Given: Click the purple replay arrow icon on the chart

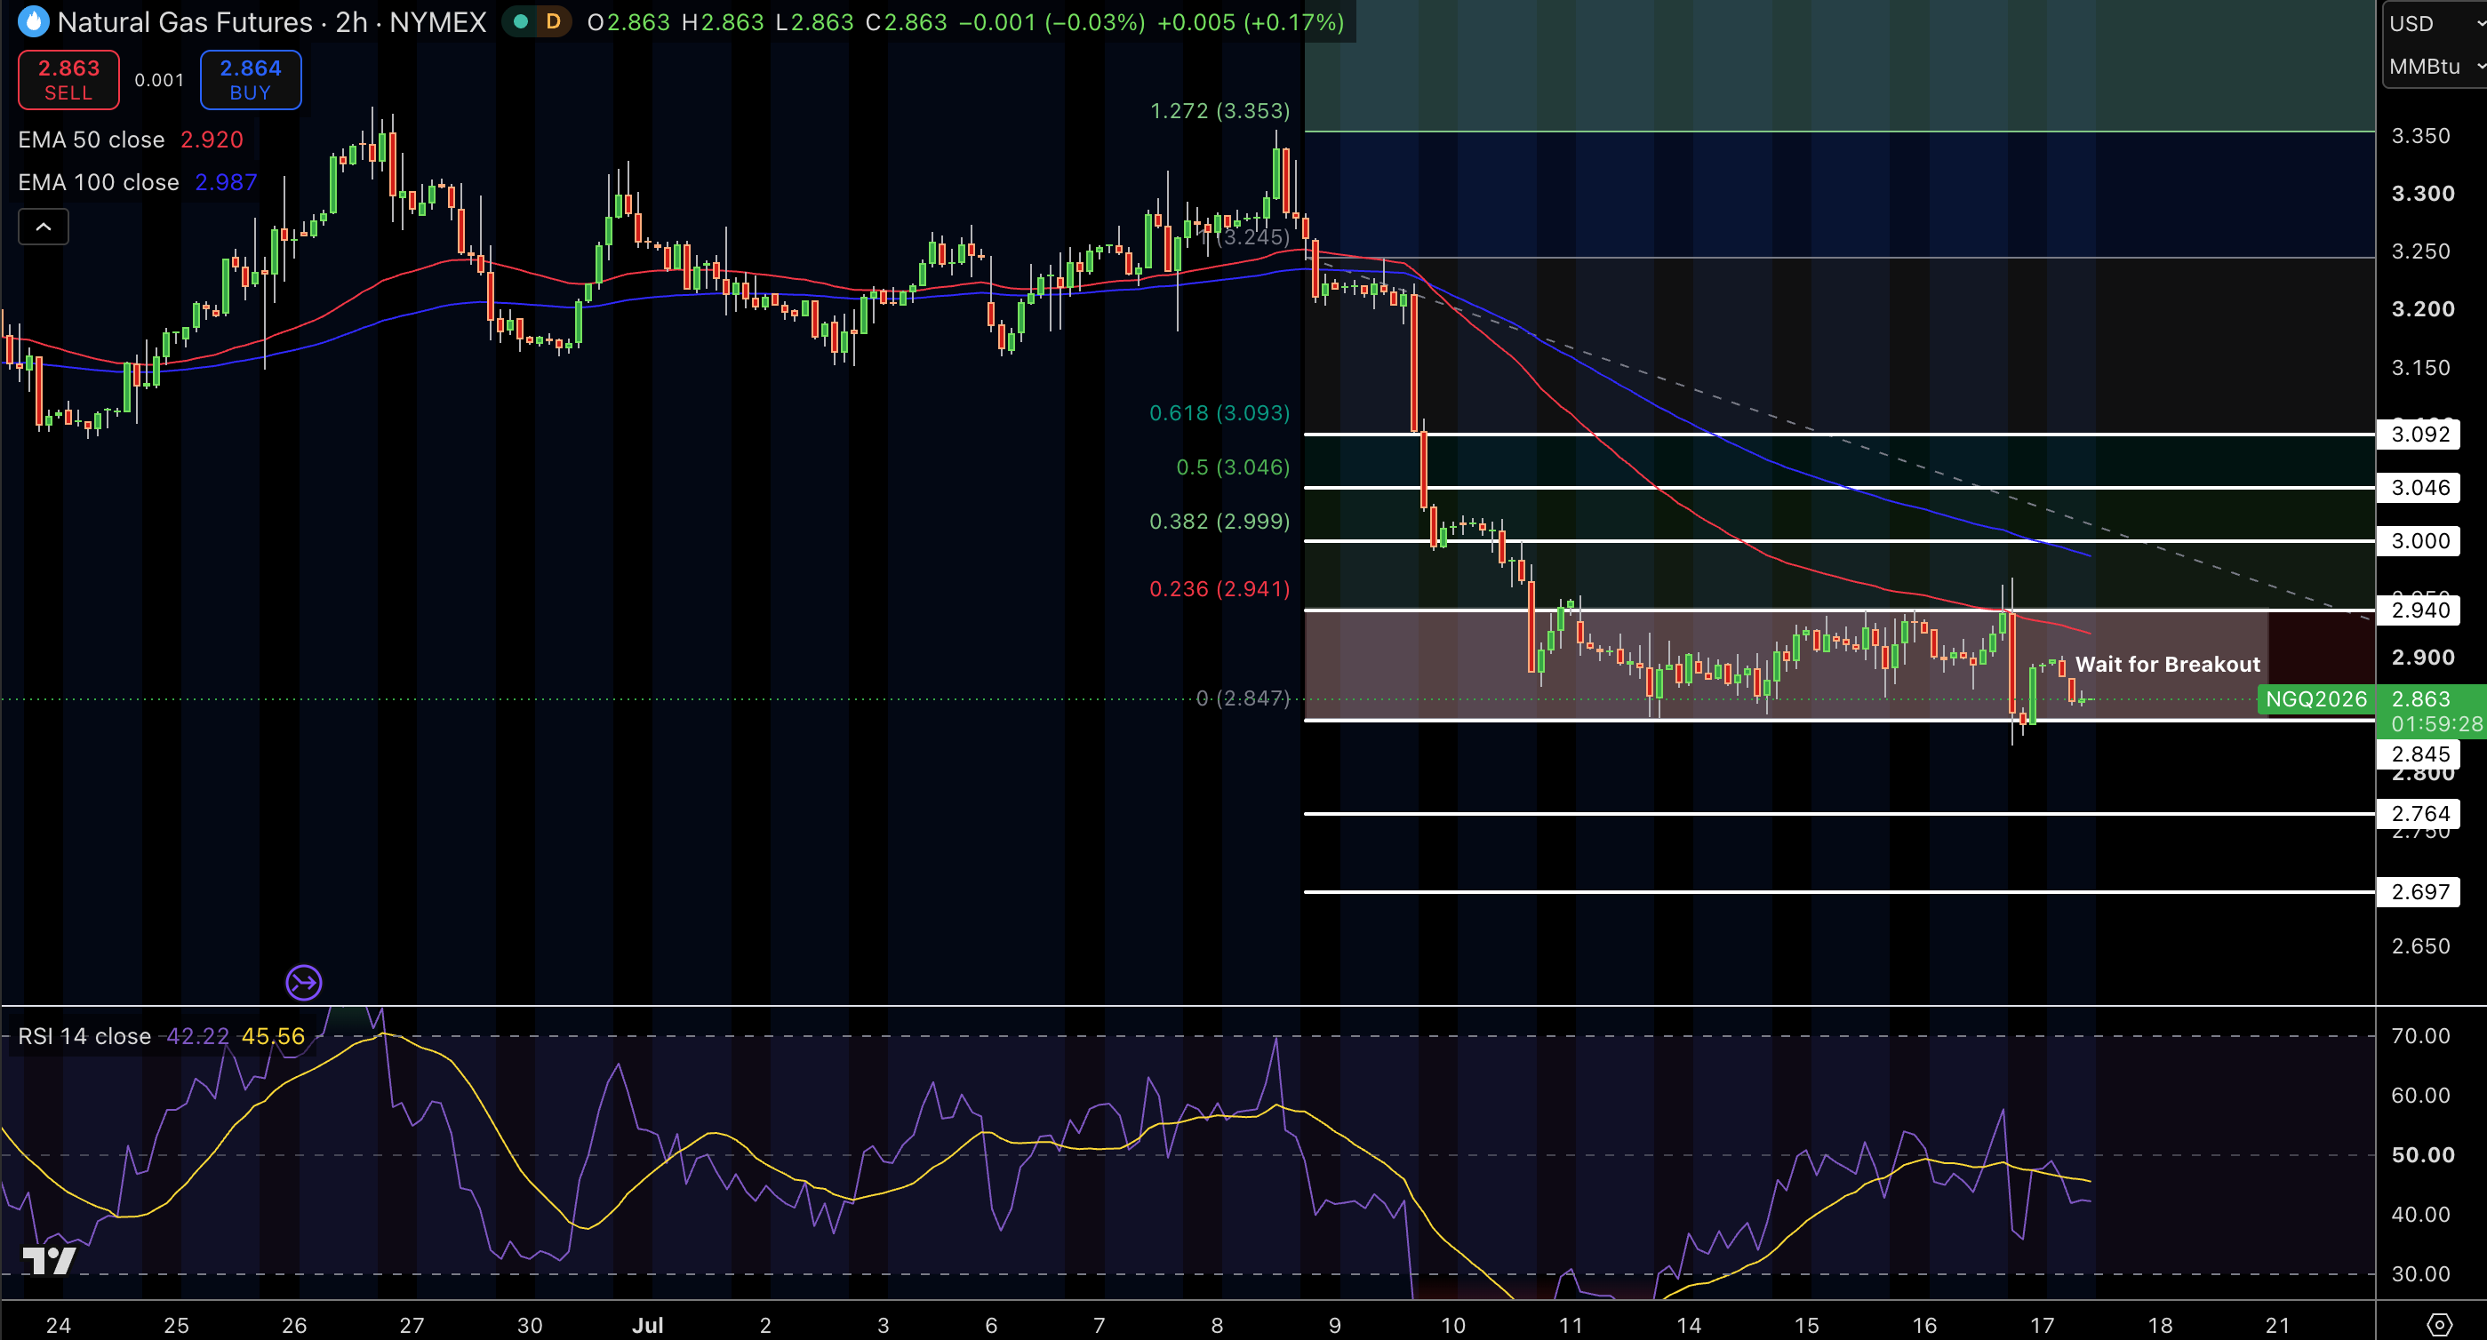Looking at the screenshot, I should [x=303, y=983].
